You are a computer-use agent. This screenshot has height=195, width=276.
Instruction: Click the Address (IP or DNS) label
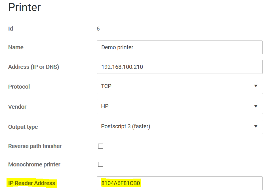click(33, 67)
